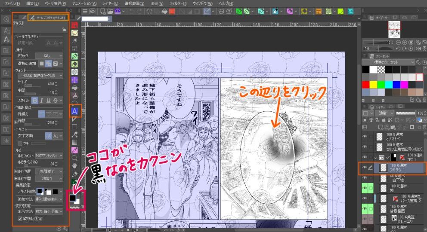Select the Eyedropper tool
427x232 pixels.
(x=74, y=150)
